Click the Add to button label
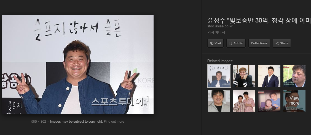The width and height of the screenshot is (311, 135). click(238, 43)
